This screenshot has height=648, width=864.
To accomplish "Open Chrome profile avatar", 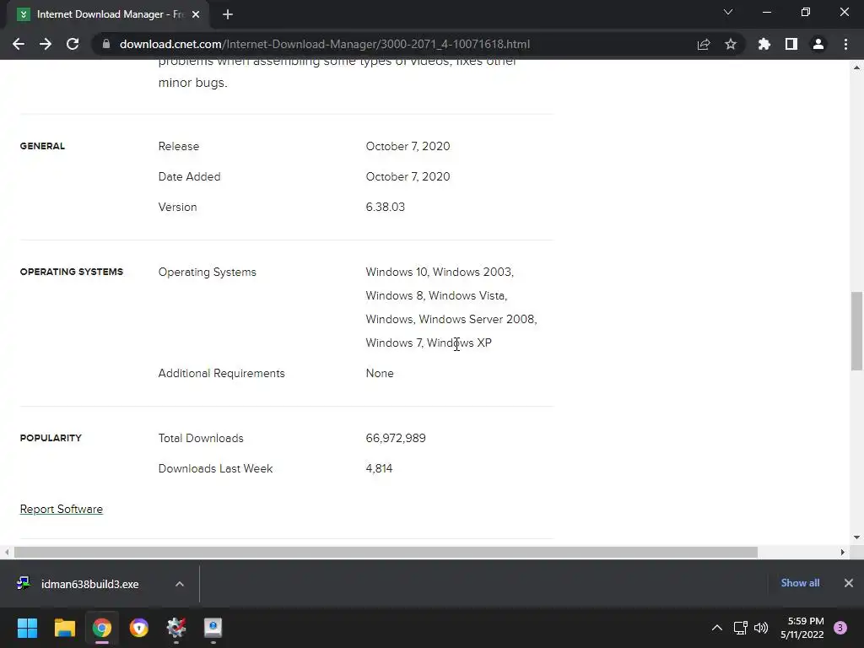I will tap(818, 44).
